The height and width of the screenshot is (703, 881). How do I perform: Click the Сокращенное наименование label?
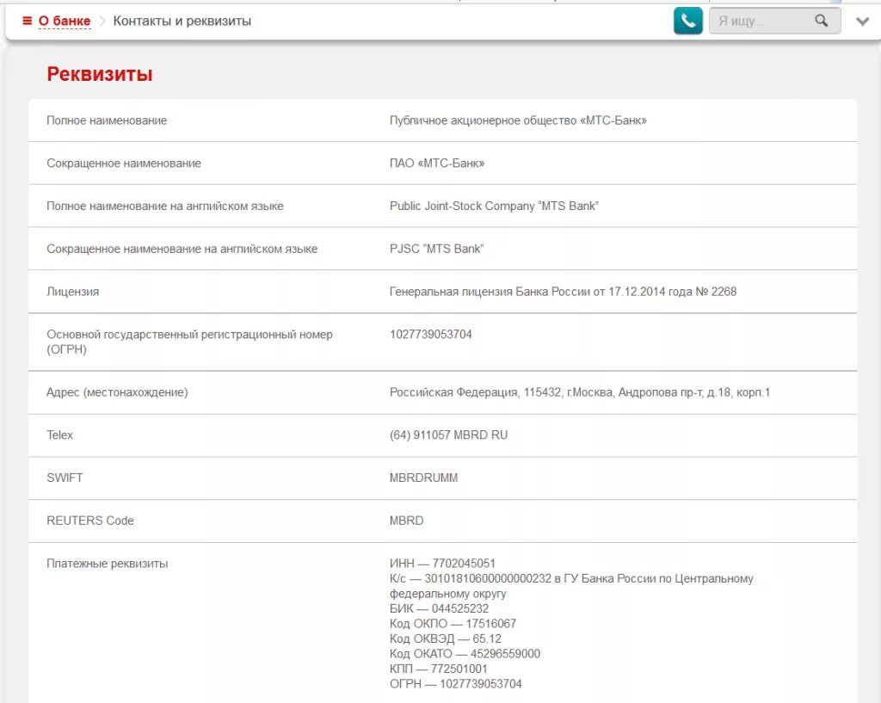pyautogui.click(x=124, y=163)
